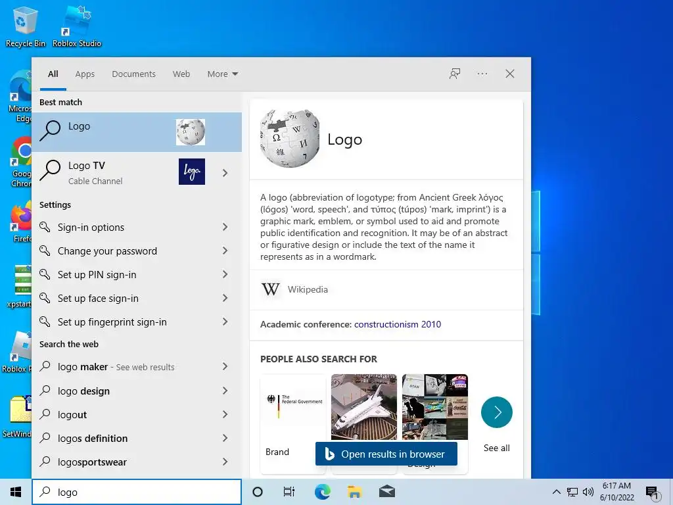The image size is (673, 505).
Task: Expand Set up face sign-in arrow
Action: point(225,298)
